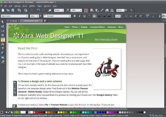Screen dimensions: 166x117
Task: Click the Paste clipboard icon
Action: click(26, 10)
